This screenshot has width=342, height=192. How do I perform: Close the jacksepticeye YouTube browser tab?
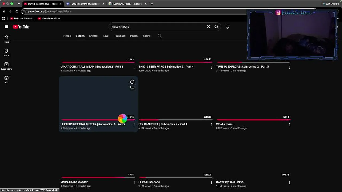[61, 4]
